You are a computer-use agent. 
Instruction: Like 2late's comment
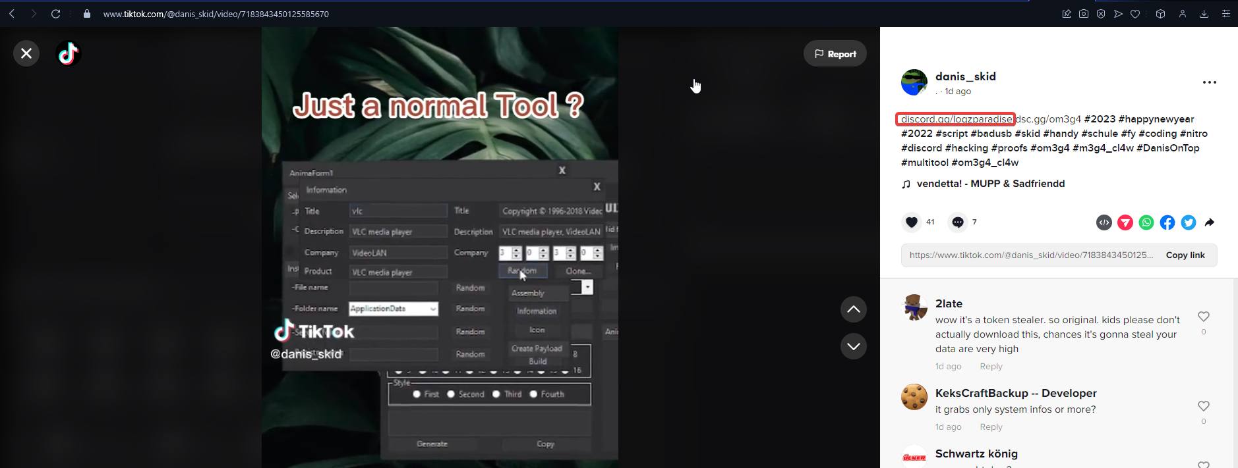(x=1203, y=317)
